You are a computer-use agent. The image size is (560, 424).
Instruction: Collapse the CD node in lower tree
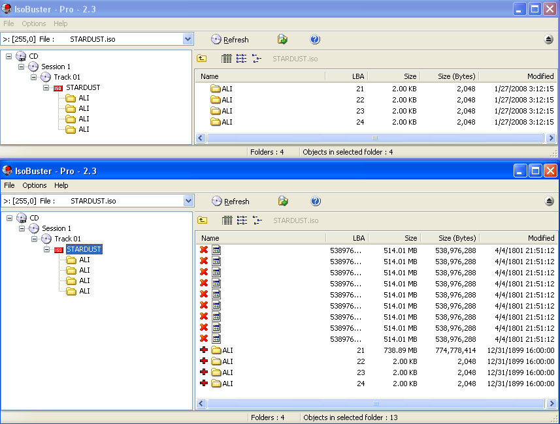[10, 218]
